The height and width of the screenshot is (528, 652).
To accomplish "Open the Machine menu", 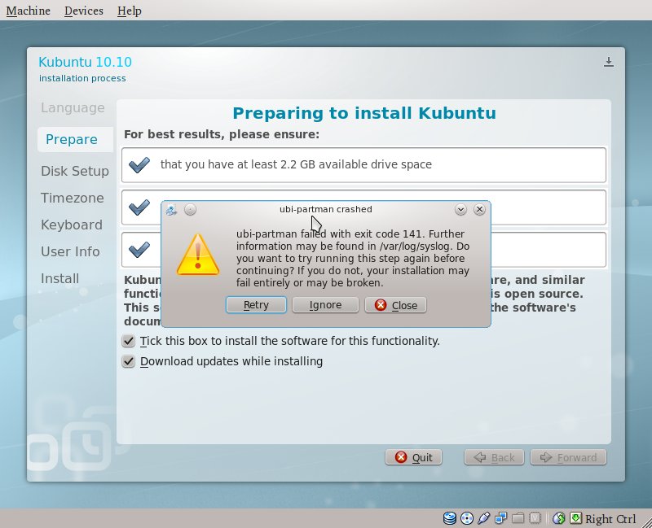I will pyautogui.click(x=29, y=11).
